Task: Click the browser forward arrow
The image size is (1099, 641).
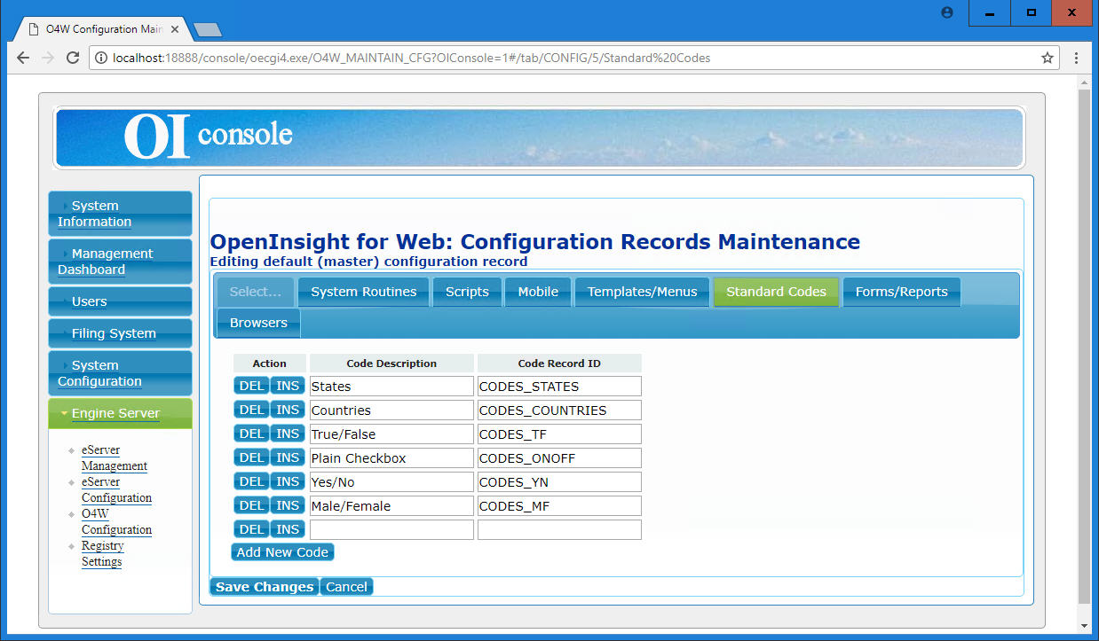Action: pyautogui.click(x=48, y=58)
